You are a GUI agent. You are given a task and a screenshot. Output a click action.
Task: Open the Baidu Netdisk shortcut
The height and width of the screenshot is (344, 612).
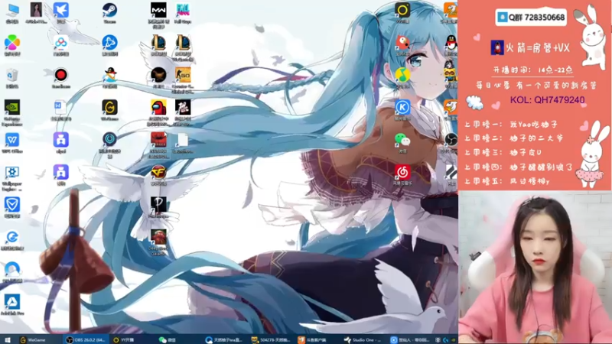point(61,44)
